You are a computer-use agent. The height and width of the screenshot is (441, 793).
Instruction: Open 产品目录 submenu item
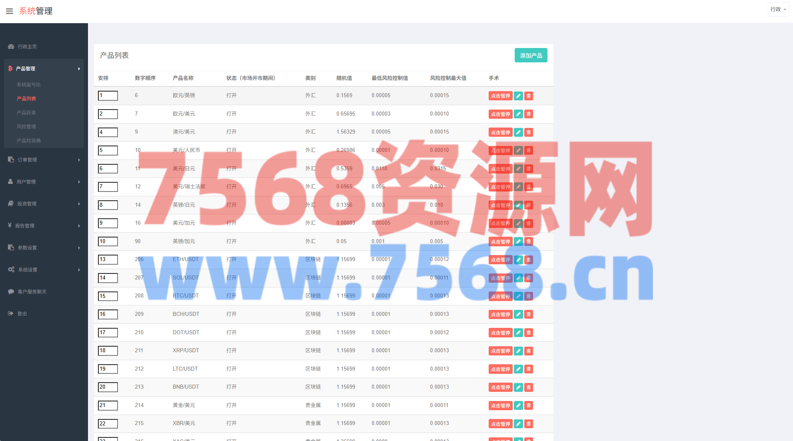(26, 113)
